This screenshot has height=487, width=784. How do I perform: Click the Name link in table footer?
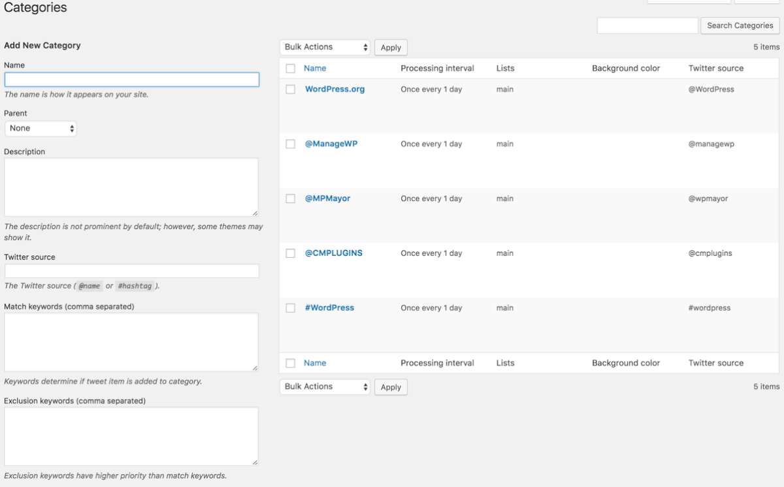[315, 363]
